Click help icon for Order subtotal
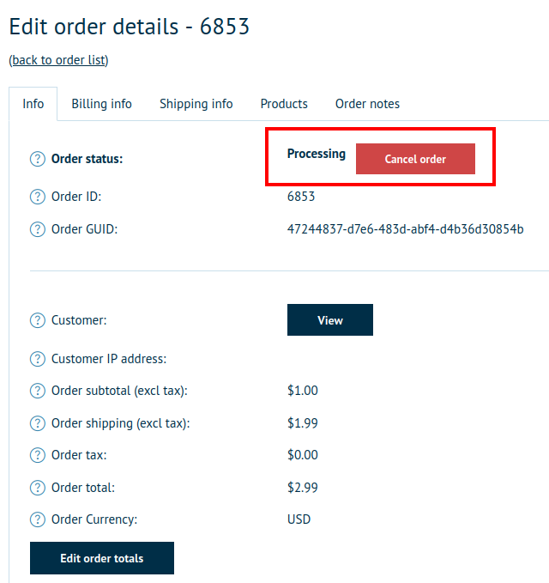The image size is (549, 583). coord(37,391)
